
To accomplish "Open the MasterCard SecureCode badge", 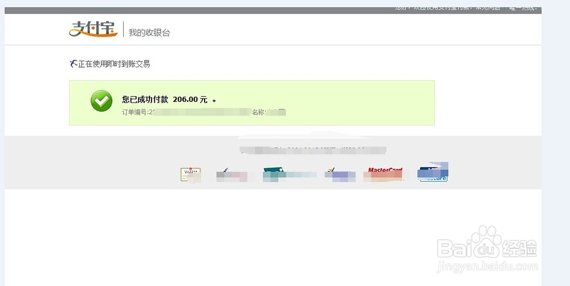I will click(x=384, y=174).
